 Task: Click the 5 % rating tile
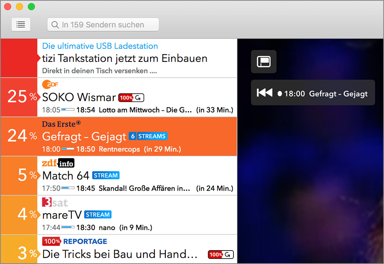tap(19, 176)
